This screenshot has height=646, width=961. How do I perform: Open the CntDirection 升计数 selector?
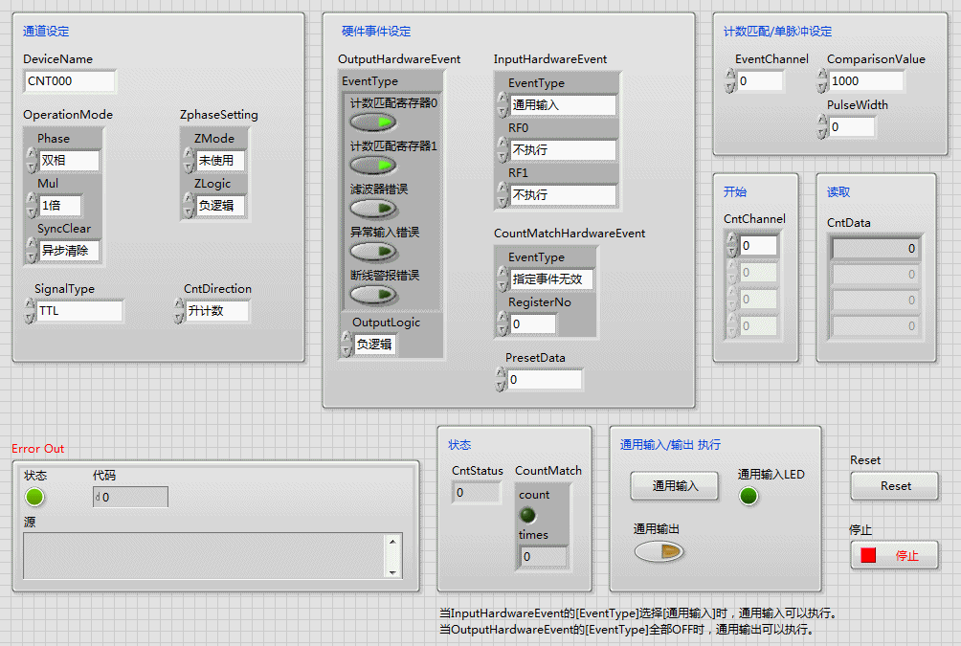pyautogui.click(x=216, y=311)
